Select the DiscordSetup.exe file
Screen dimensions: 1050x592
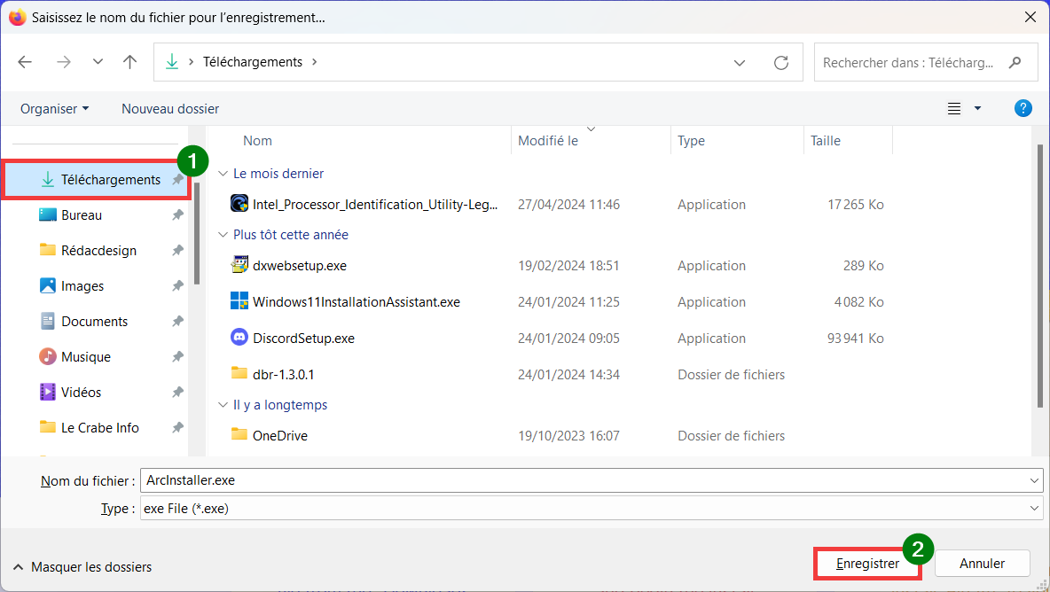coord(303,339)
